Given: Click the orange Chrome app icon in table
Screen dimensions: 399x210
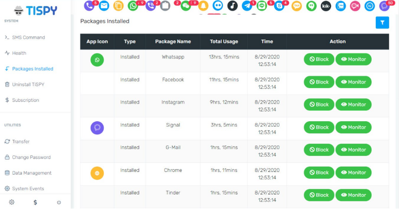Looking at the screenshot, I should tap(97, 173).
